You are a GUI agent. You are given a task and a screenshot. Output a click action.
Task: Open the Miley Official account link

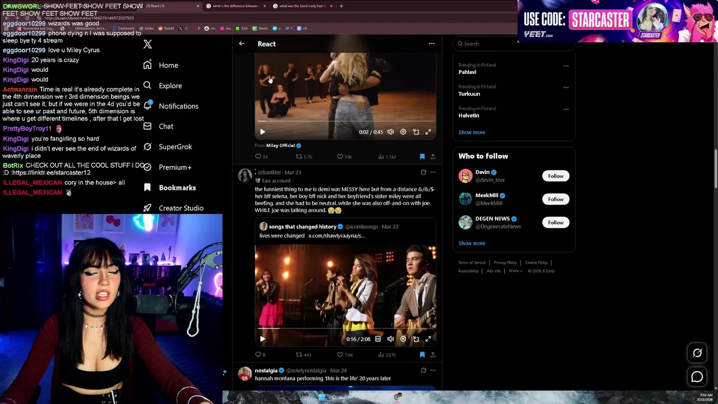(x=283, y=145)
